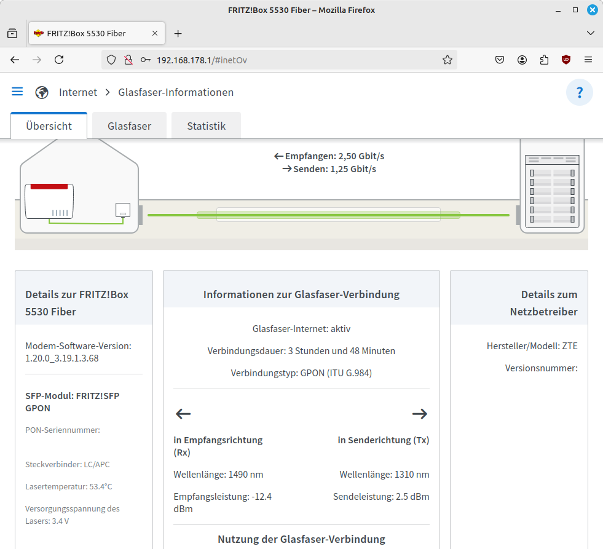The height and width of the screenshot is (549, 603).
Task: Open the uBlock Origin extension icon
Action: pos(566,60)
